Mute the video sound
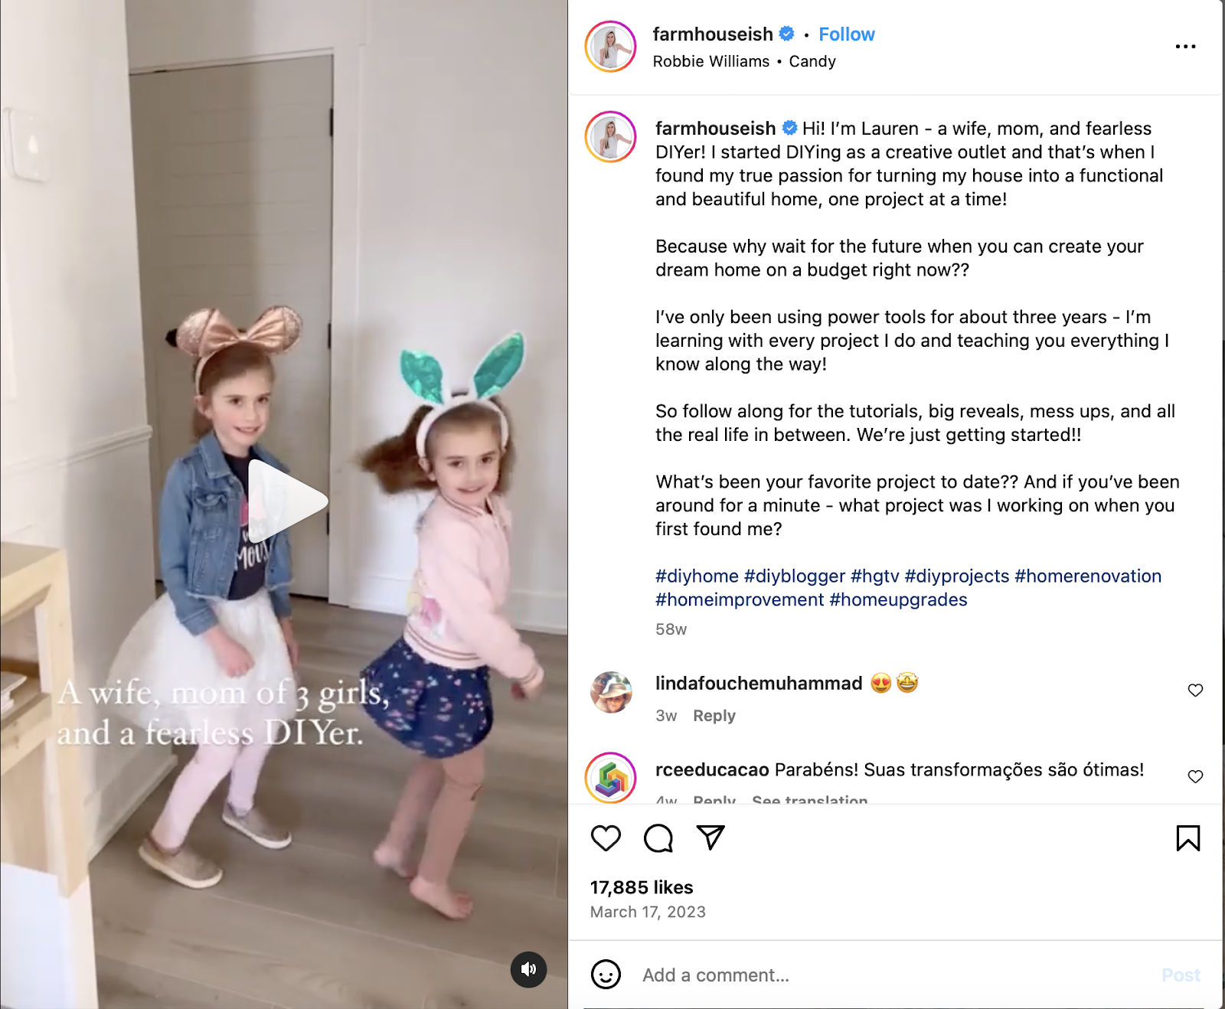 click(x=528, y=969)
